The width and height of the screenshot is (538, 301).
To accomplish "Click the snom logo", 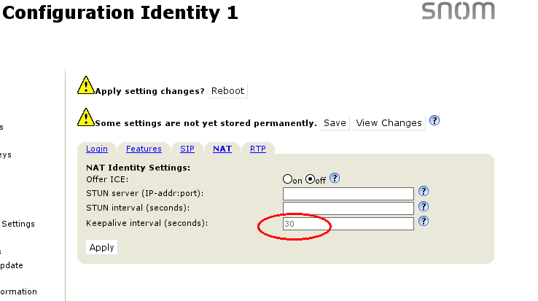I will click(x=459, y=11).
